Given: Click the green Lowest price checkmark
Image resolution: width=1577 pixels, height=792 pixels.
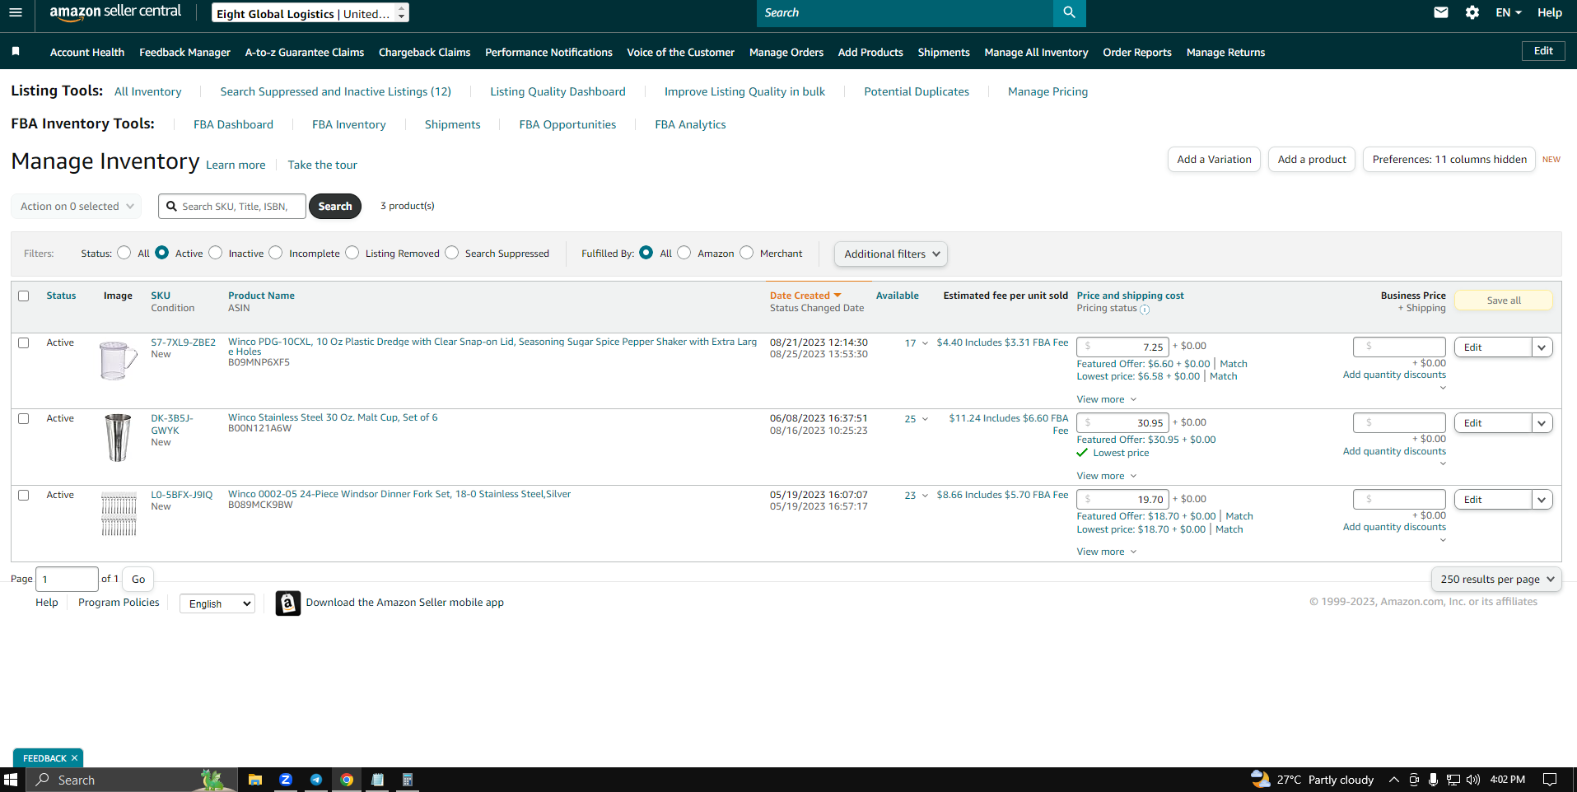Looking at the screenshot, I should [x=1082, y=453].
